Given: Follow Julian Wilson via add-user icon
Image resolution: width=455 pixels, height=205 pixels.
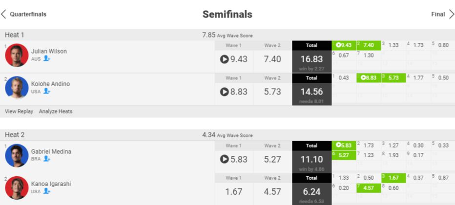Looking at the screenshot, I should (47, 58).
